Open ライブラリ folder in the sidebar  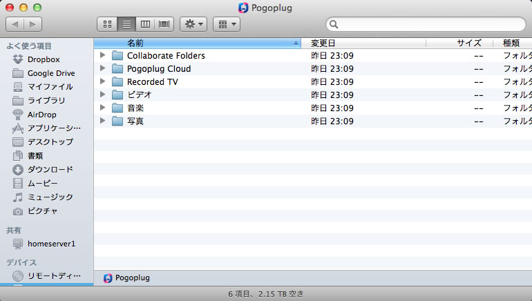pyautogui.click(x=38, y=101)
